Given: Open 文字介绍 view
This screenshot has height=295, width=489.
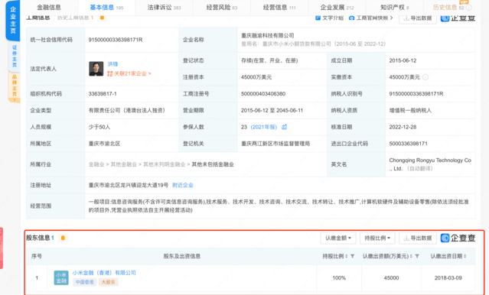Looking at the screenshot, I should click(x=329, y=18).
